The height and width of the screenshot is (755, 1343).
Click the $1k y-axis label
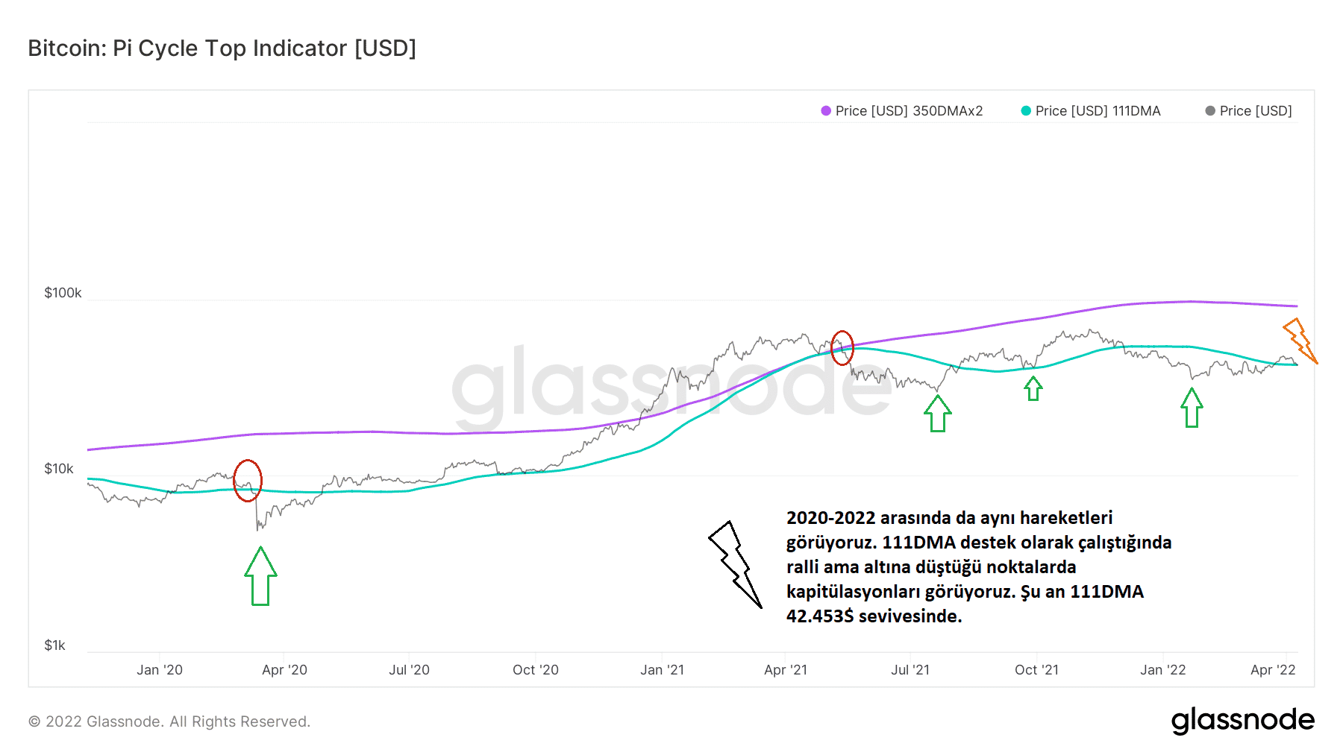54,645
